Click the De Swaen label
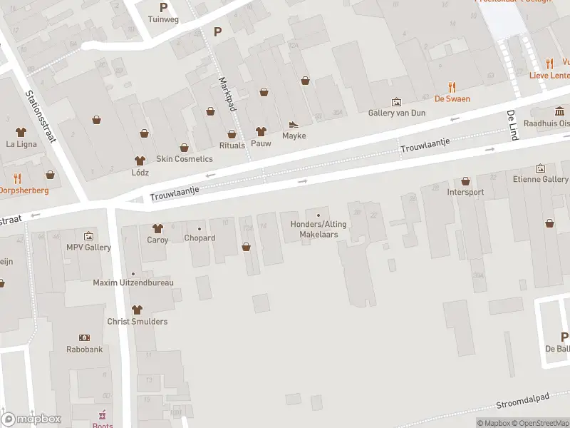This screenshot has height=428, width=570. (x=452, y=99)
